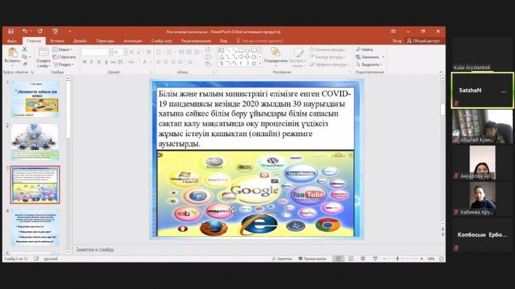
Task: Click the Create slide (Создать слайд) icon
Action: pyautogui.click(x=43, y=54)
